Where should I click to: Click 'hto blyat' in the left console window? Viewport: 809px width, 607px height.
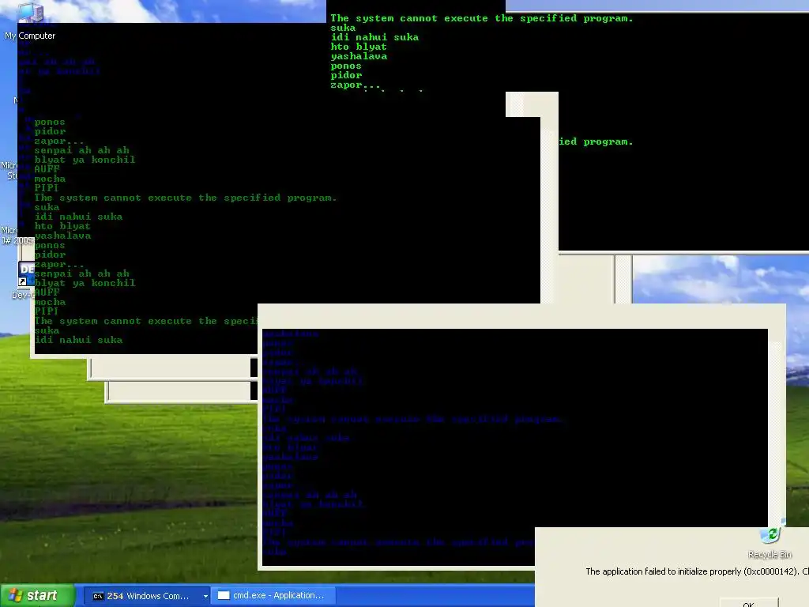tap(62, 226)
